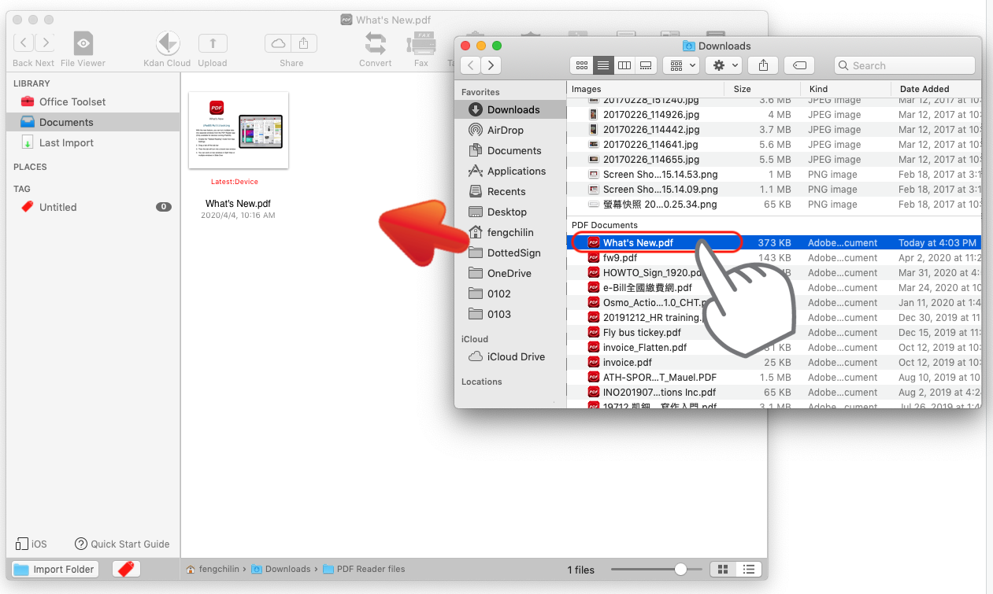The height and width of the screenshot is (594, 993).
Task: Click the Finder share icon
Action: [763, 65]
